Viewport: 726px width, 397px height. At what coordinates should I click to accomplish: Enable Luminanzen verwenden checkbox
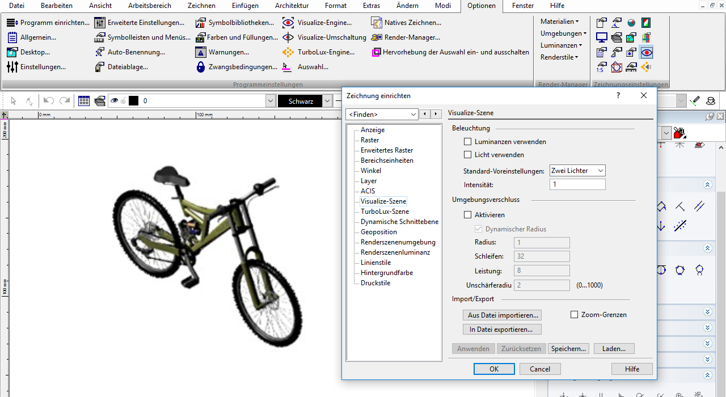click(468, 142)
